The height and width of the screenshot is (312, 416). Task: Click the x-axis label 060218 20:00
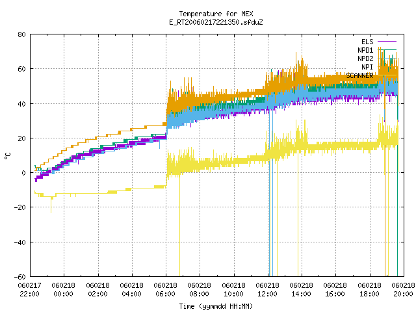click(403, 290)
